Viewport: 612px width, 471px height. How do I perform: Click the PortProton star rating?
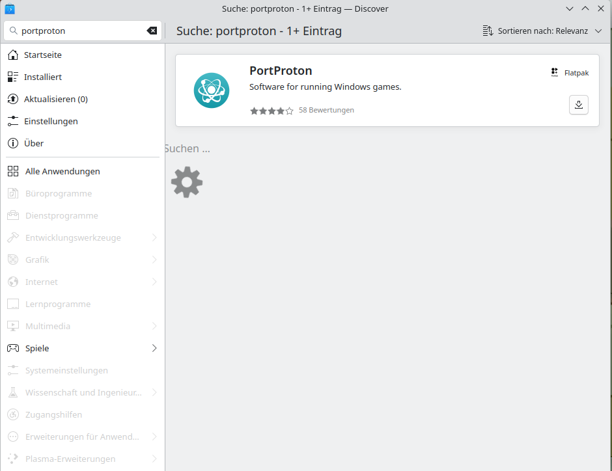tap(271, 111)
